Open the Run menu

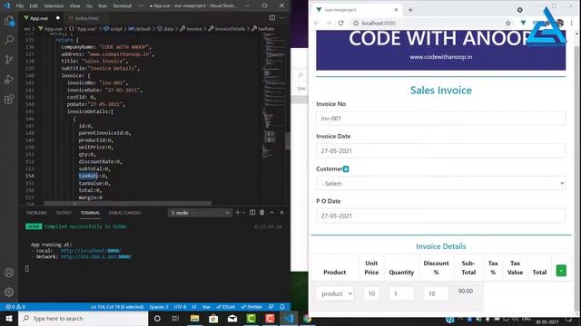tap(103, 6)
